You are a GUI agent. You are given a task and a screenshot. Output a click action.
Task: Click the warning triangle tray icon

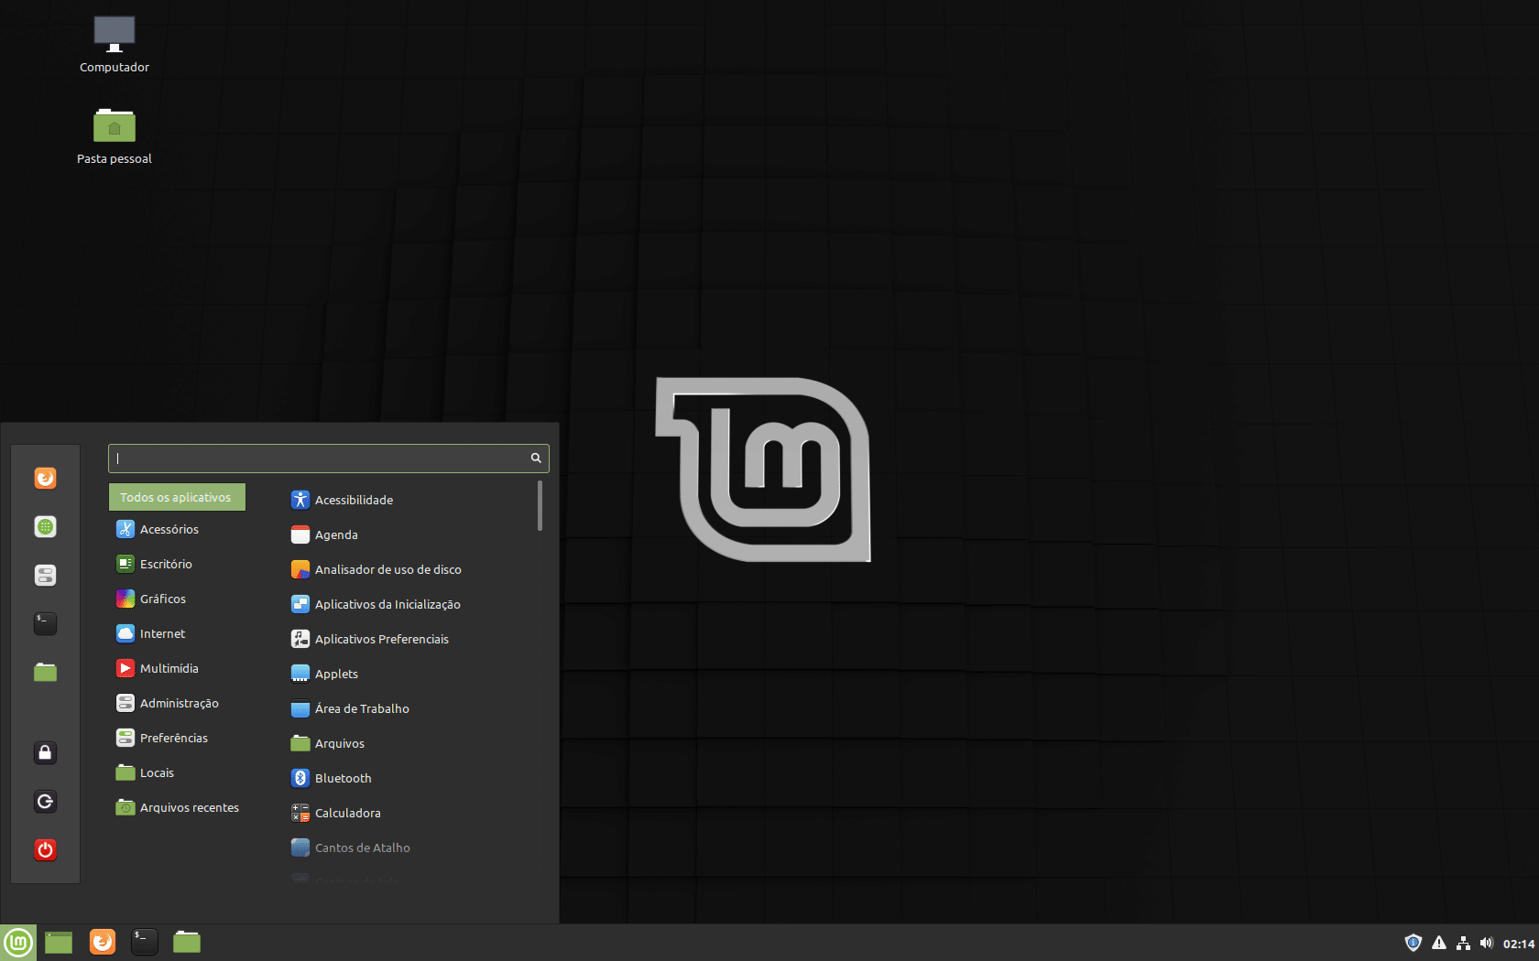pos(1439,943)
